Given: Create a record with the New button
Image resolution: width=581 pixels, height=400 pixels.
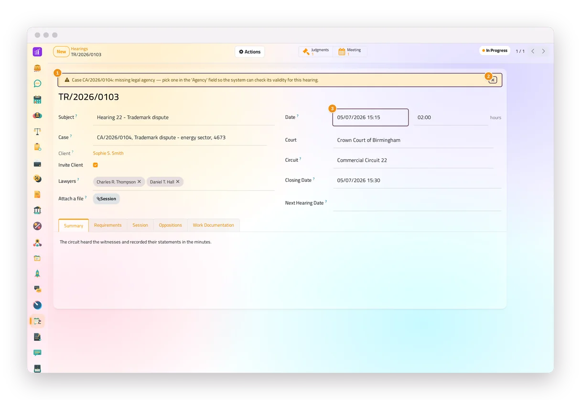Looking at the screenshot, I should point(62,52).
